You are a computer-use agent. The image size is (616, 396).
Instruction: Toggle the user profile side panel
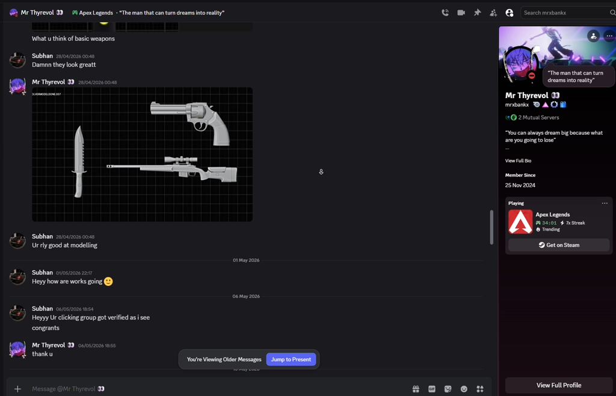(x=510, y=13)
